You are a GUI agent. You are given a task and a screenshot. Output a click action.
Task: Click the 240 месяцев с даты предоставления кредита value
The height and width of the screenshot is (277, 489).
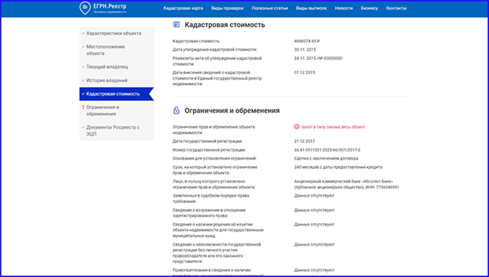coord(338,167)
